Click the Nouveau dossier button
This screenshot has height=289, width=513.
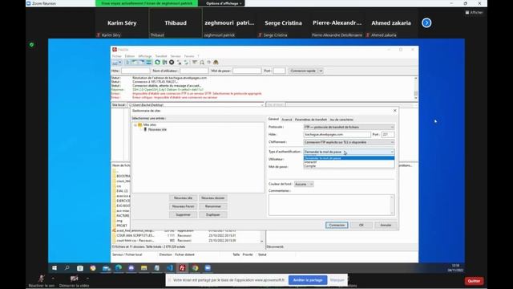pos(213,198)
